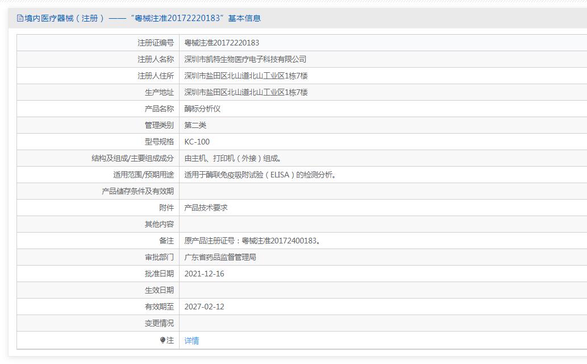Click the address value in the 生产地址 row
This screenshot has height=364, width=587.
tap(246, 92)
